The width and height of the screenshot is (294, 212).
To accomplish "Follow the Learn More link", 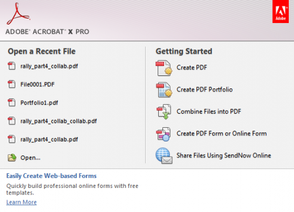I will 22,202.
